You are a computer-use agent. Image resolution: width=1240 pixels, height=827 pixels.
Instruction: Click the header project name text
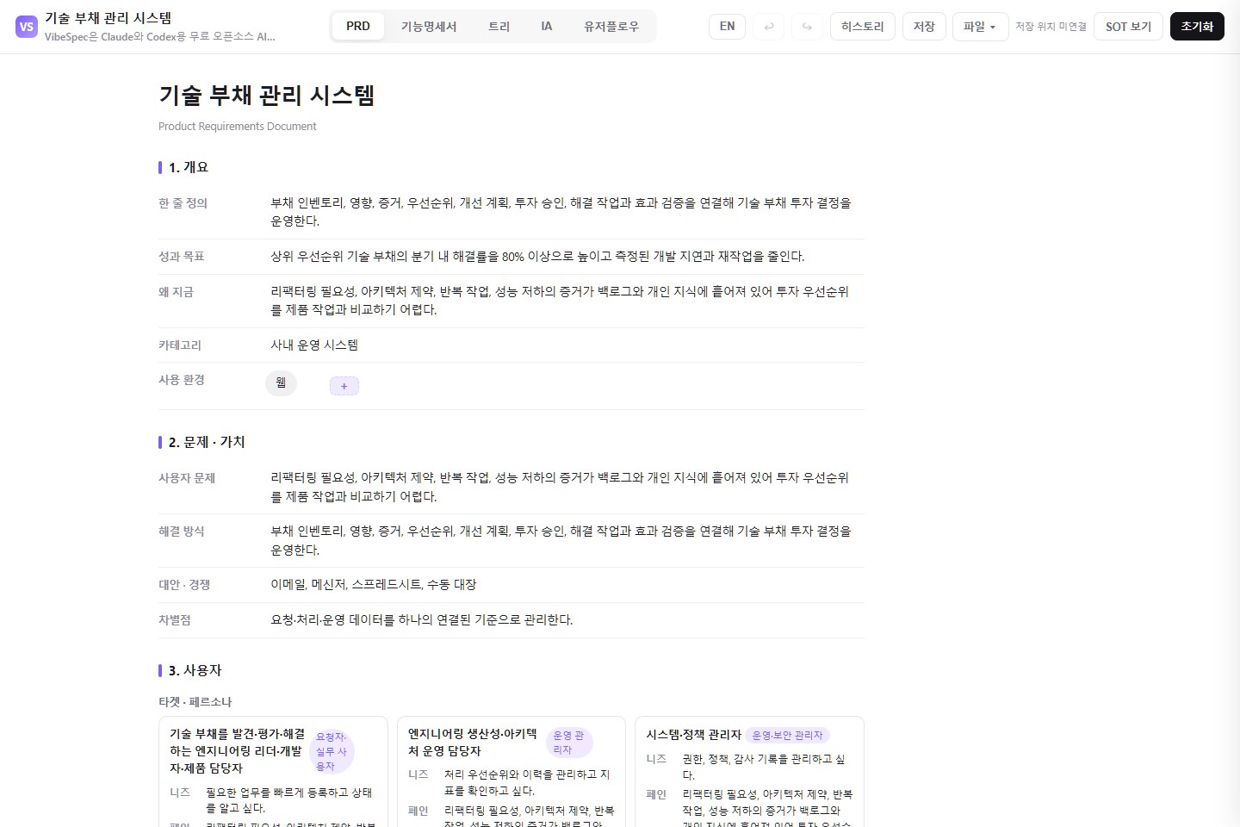[x=108, y=18]
